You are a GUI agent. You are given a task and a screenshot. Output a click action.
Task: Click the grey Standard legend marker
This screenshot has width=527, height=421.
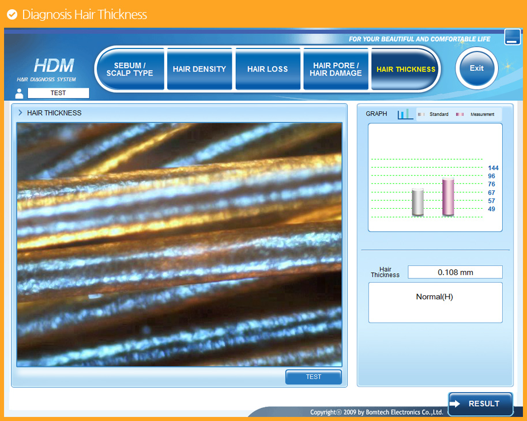point(421,114)
